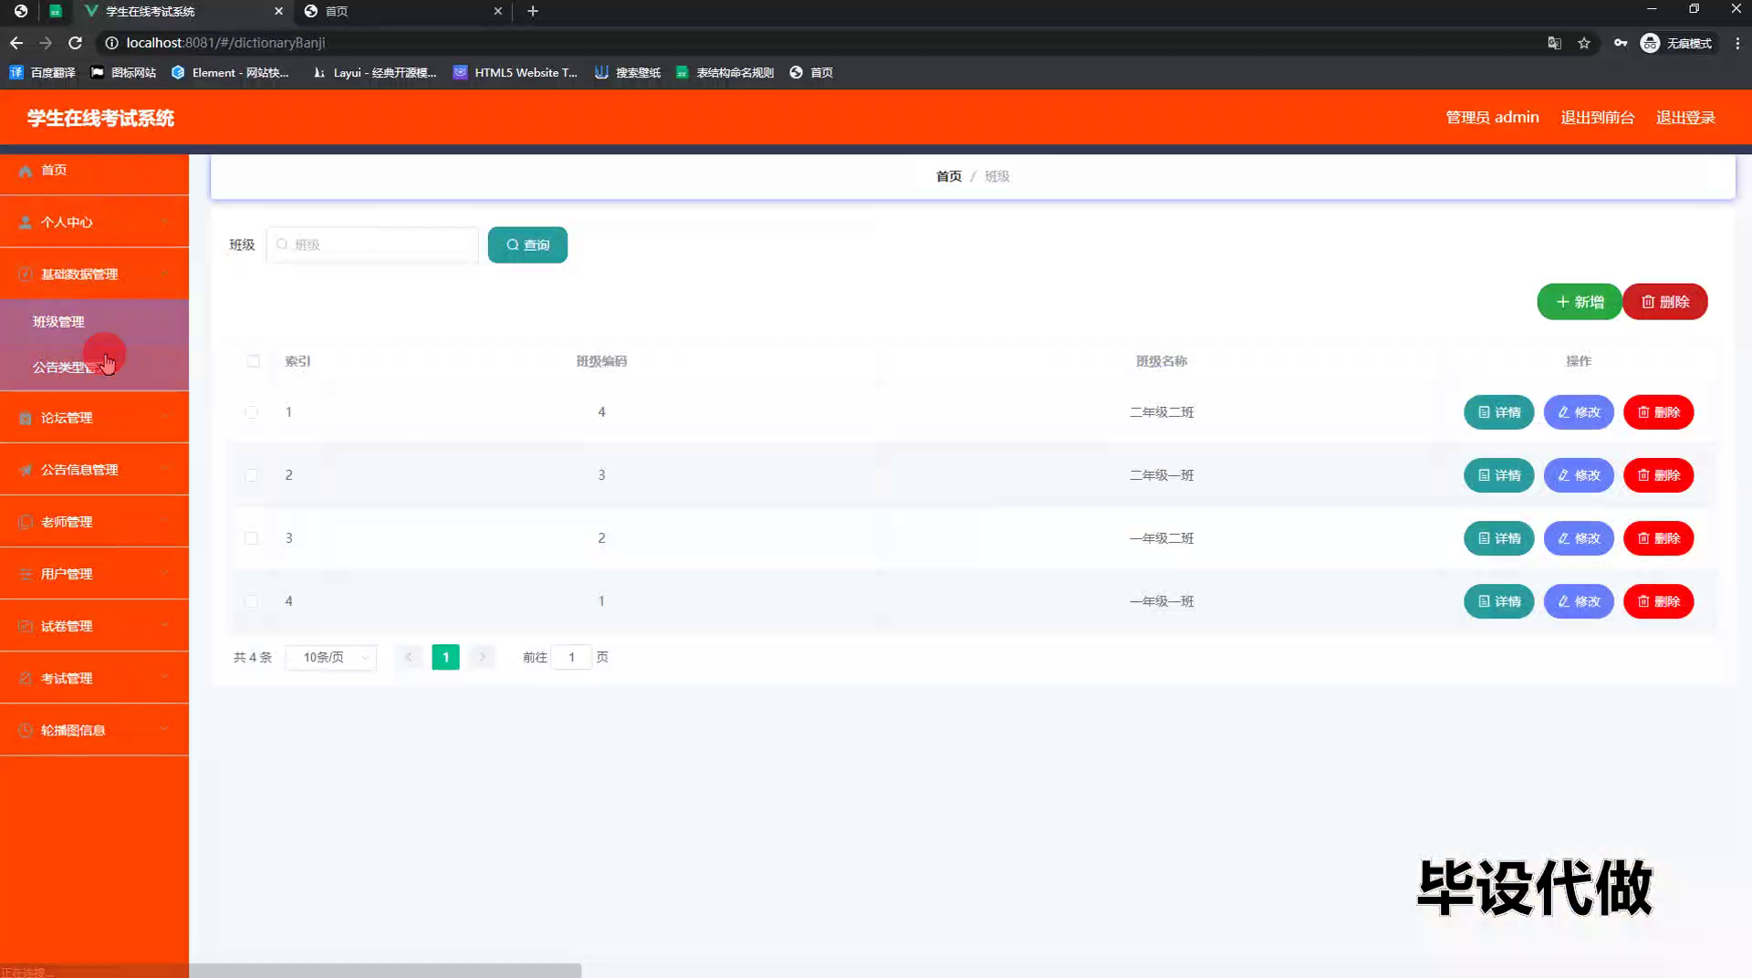Go back with the browser back arrow

pos(16,43)
